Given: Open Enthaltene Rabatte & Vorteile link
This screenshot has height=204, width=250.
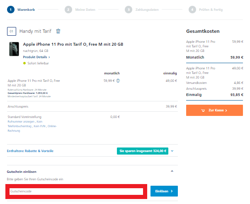Looking at the screenshot, I should click(x=30, y=151).
